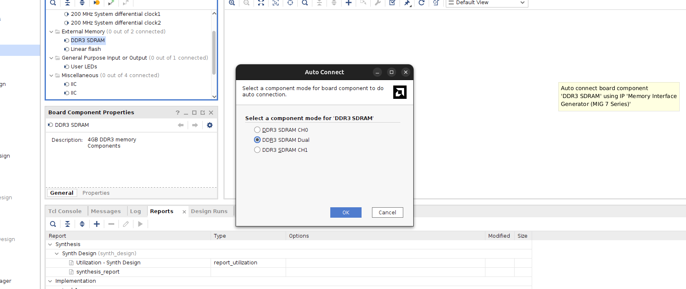Click Validate Design checkmark icon
686x289 pixels.
[392, 3]
